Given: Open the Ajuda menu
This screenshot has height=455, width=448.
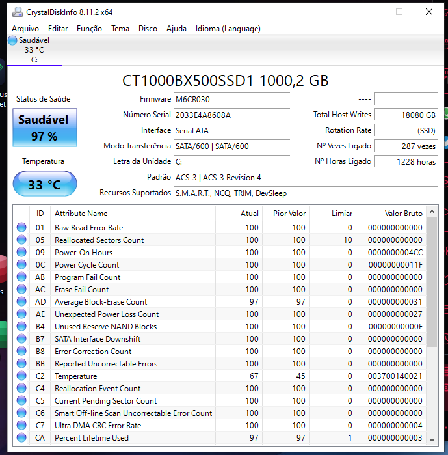Looking at the screenshot, I should pos(176,29).
